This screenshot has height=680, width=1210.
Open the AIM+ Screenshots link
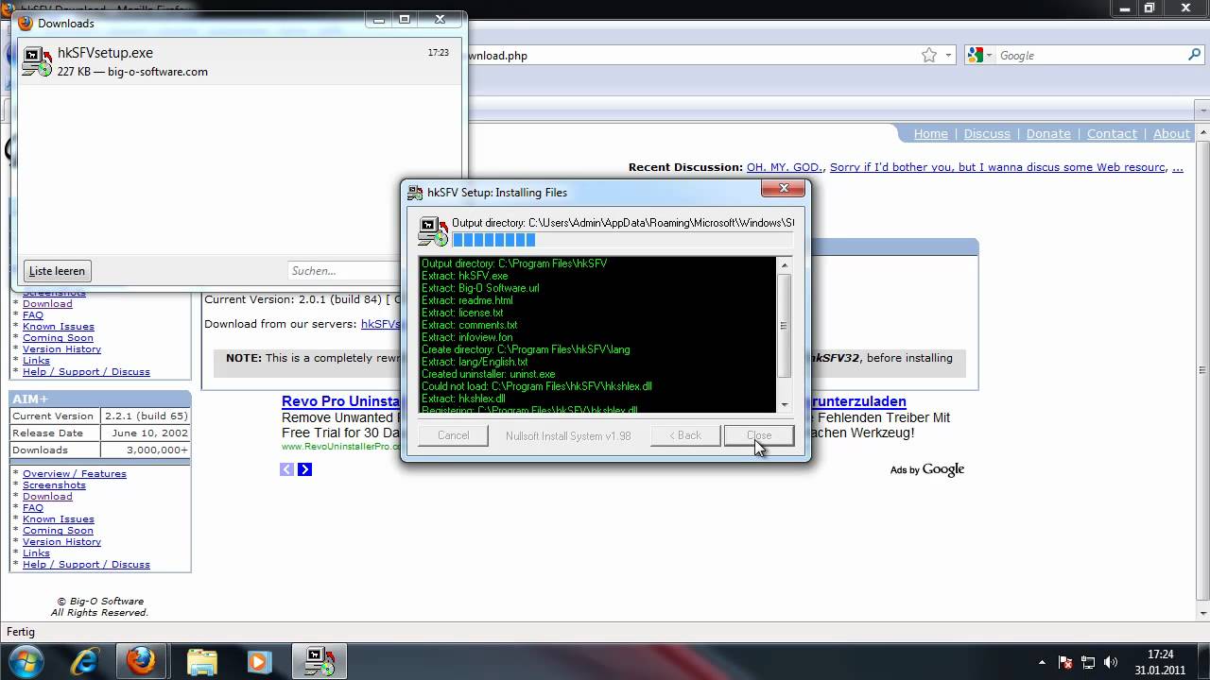pyautogui.click(x=54, y=485)
